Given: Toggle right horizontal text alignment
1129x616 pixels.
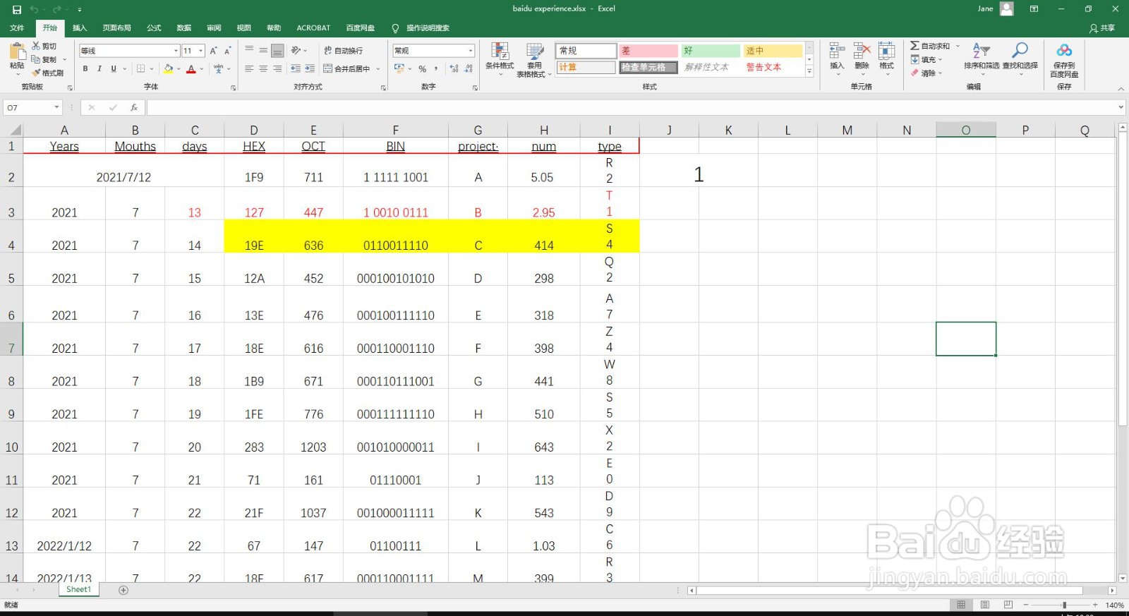Looking at the screenshot, I should tap(277, 68).
